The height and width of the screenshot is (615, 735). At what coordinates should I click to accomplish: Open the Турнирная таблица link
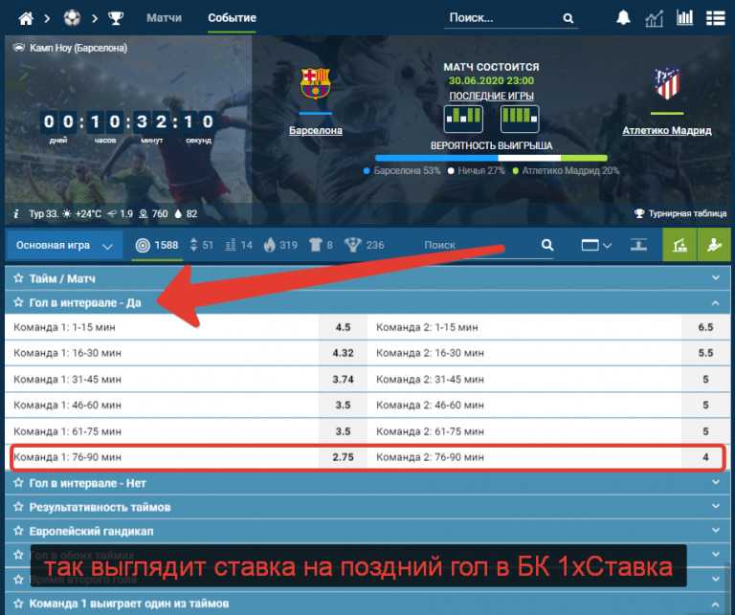click(680, 213)
